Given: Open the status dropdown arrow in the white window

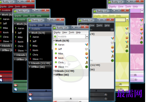Looking at the screenshot, I should (x=87, y=36).
